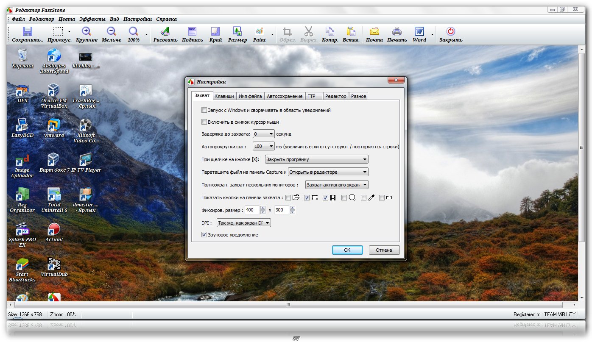Open the Размер (Resize) tool
This screenshot has height=342, width=592.
(x=237, y=32)
